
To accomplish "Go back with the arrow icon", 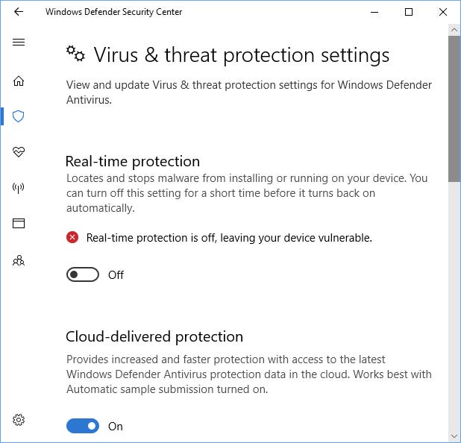I will pyautogui.click(x=19, y=12).
